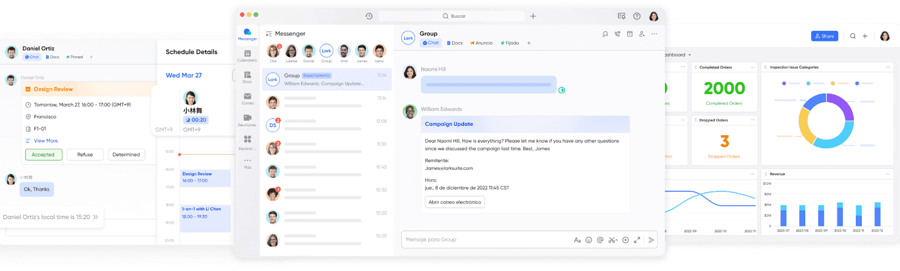
Task: Open Pinned tab in Daniel Ortiz window
Action: pos(74,57)
